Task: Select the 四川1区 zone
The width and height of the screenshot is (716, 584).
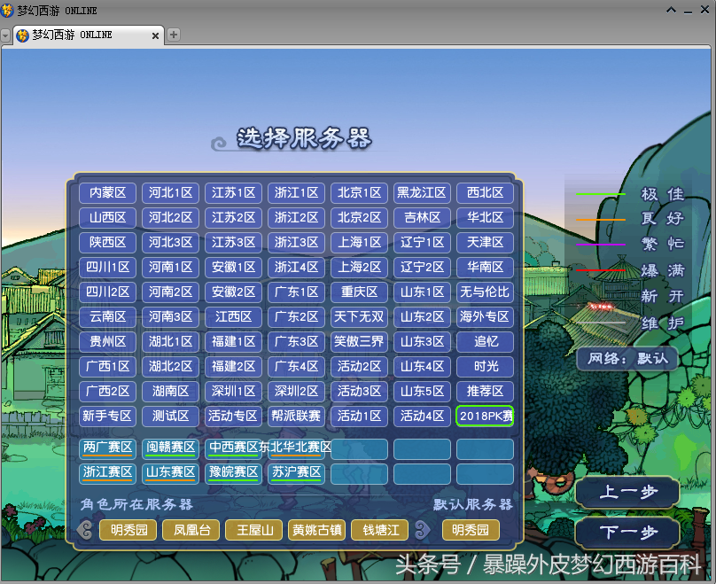Action: point(107,267)
